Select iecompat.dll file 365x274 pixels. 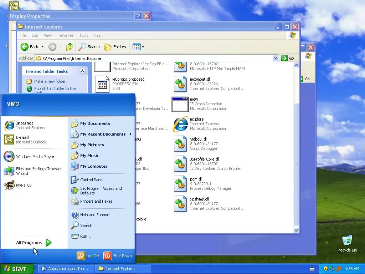pyautogui.click(x=209, y=84)
